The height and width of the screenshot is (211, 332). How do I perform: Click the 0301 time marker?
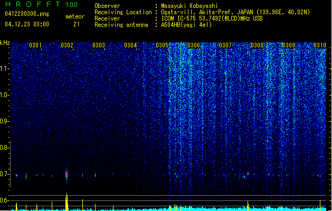(35, 45)
